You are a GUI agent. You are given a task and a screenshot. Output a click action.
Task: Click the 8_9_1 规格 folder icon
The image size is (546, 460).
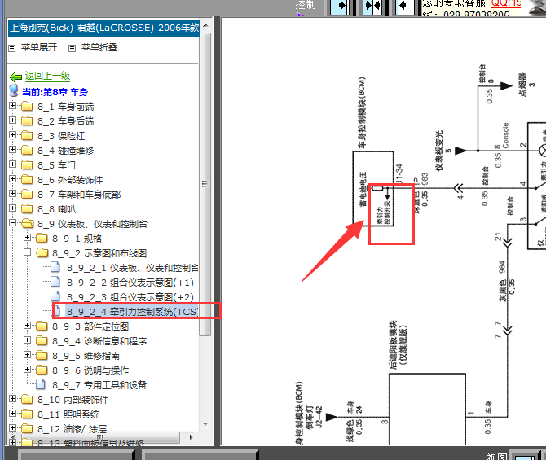42,238
